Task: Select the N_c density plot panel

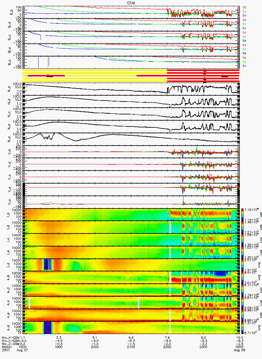Action: [x=131, y=114]
